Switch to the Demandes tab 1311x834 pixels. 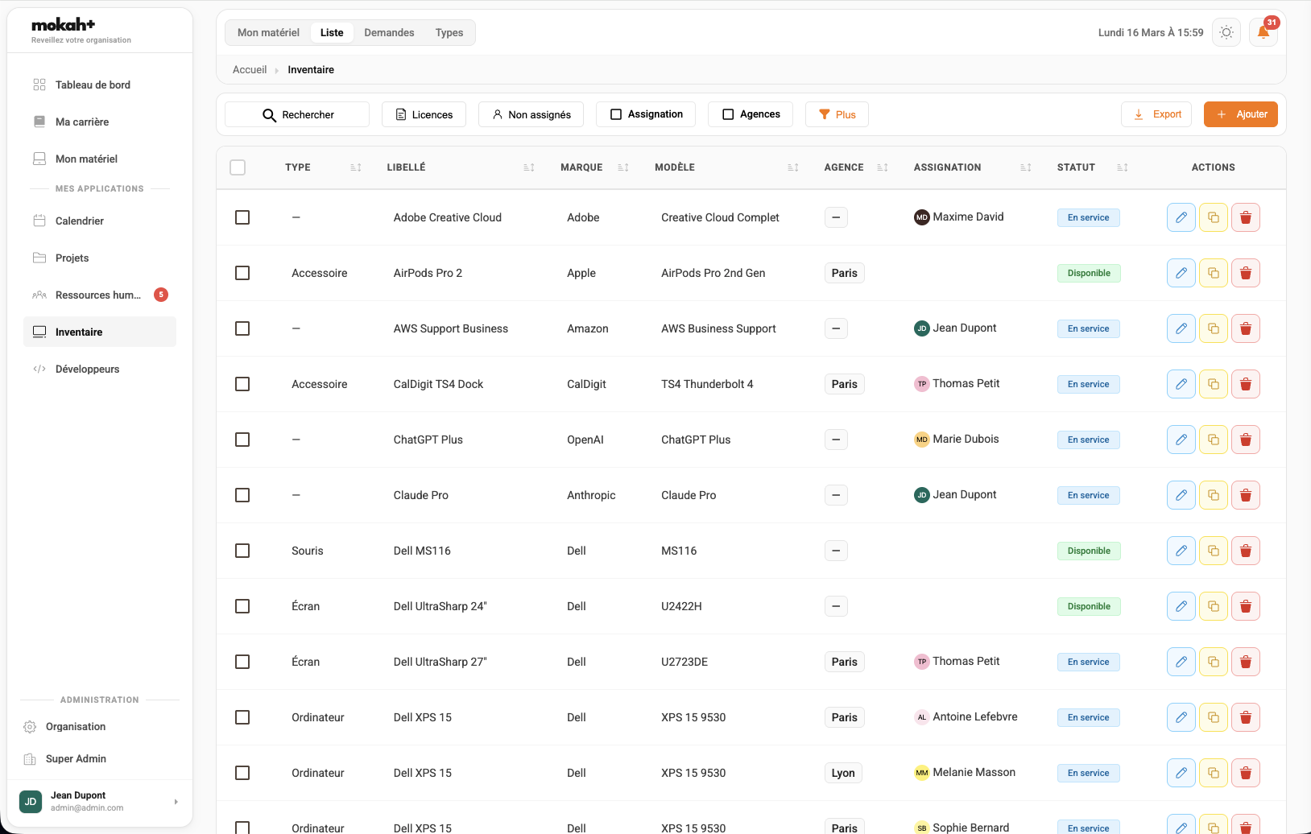tap(389, 33)
